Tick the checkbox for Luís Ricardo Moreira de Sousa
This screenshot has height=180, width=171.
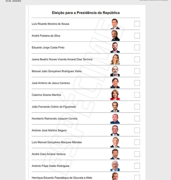(x=137, y=24)
